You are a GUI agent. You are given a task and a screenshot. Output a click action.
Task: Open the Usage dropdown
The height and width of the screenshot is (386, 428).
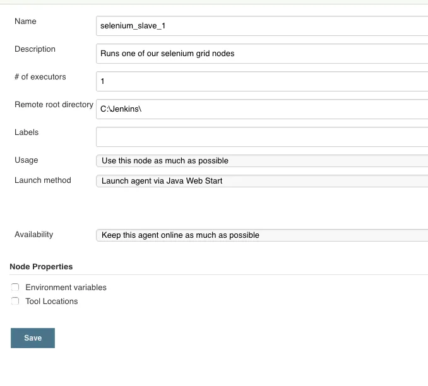(262, 161)
